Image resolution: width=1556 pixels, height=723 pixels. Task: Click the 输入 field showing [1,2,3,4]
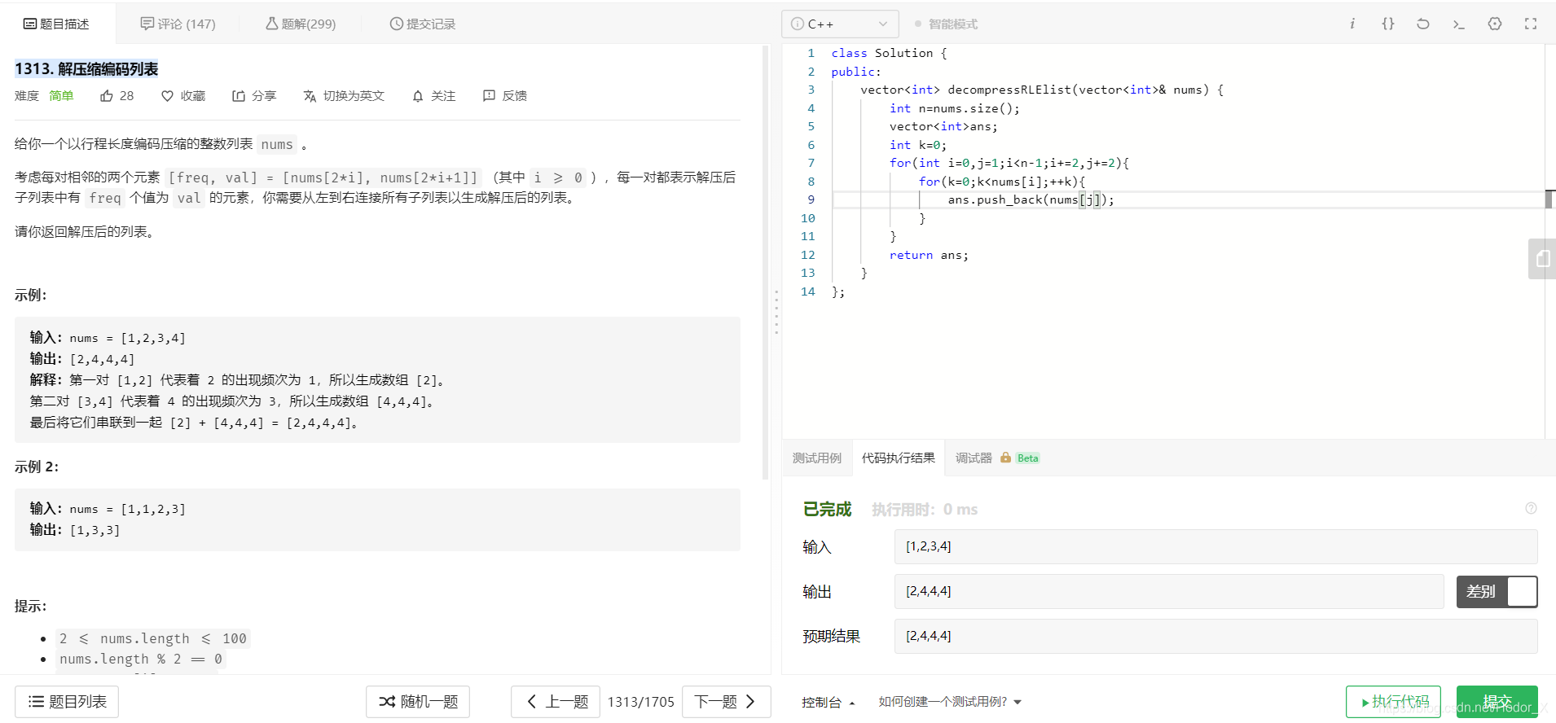(x=1215, y=546)
